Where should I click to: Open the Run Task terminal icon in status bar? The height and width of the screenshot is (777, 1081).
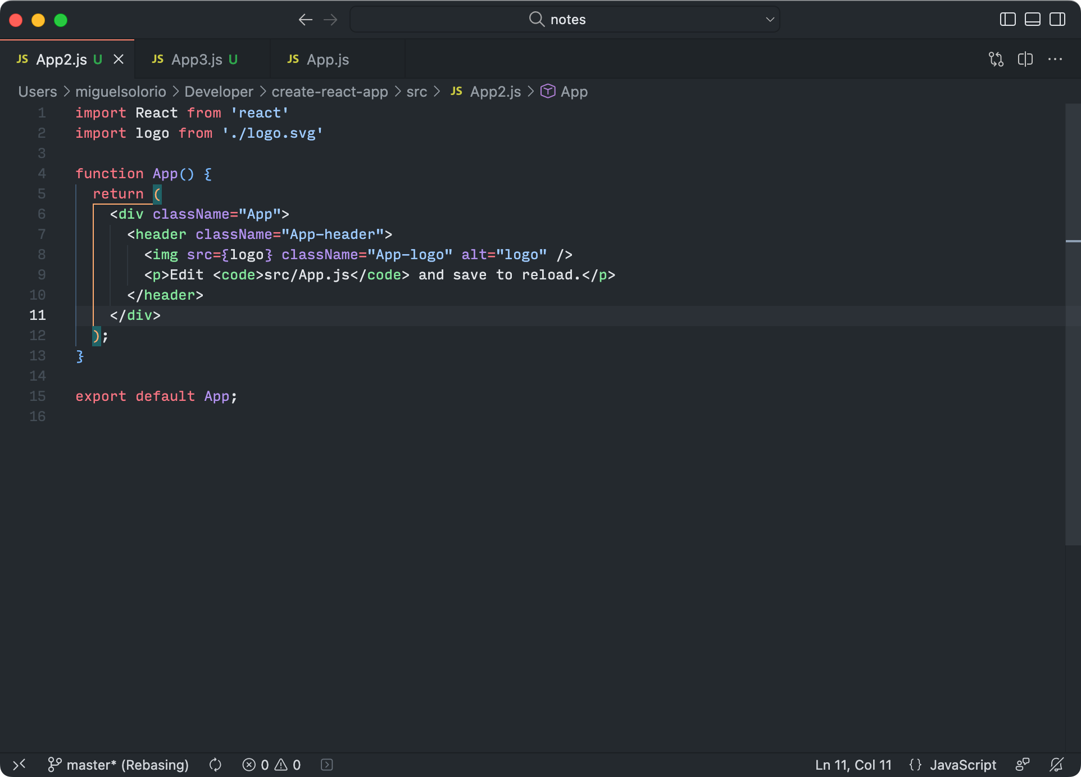326,765
